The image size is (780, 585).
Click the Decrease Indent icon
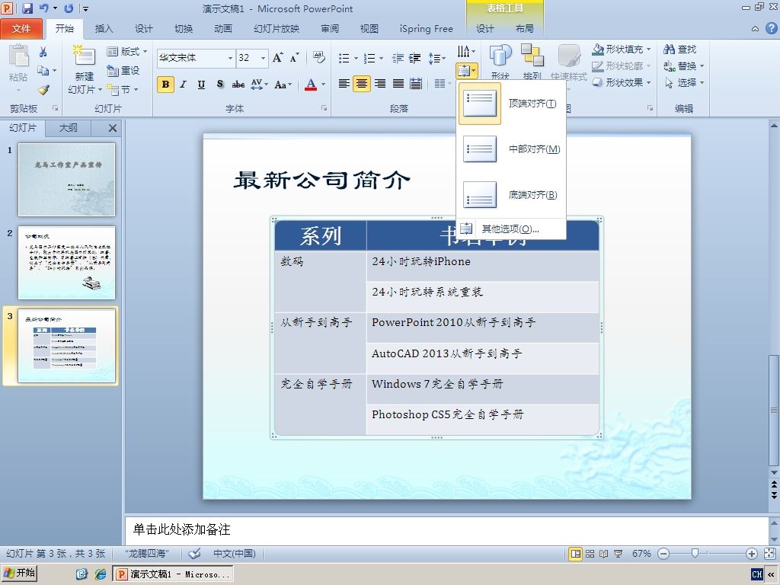click(x=398, y=58)
